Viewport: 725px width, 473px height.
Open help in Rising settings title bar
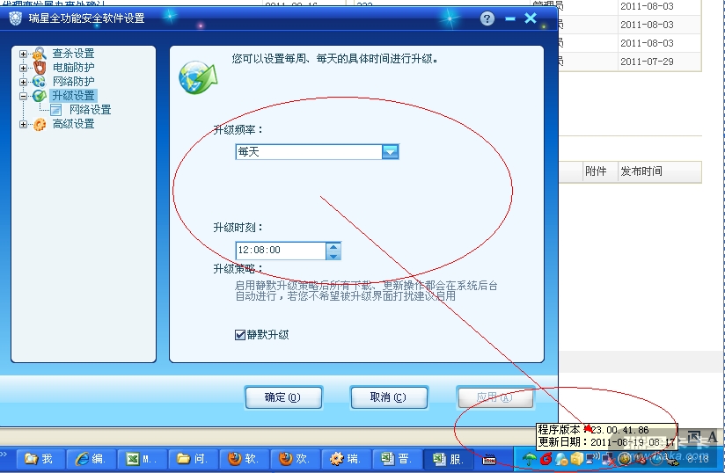point(487,18)
